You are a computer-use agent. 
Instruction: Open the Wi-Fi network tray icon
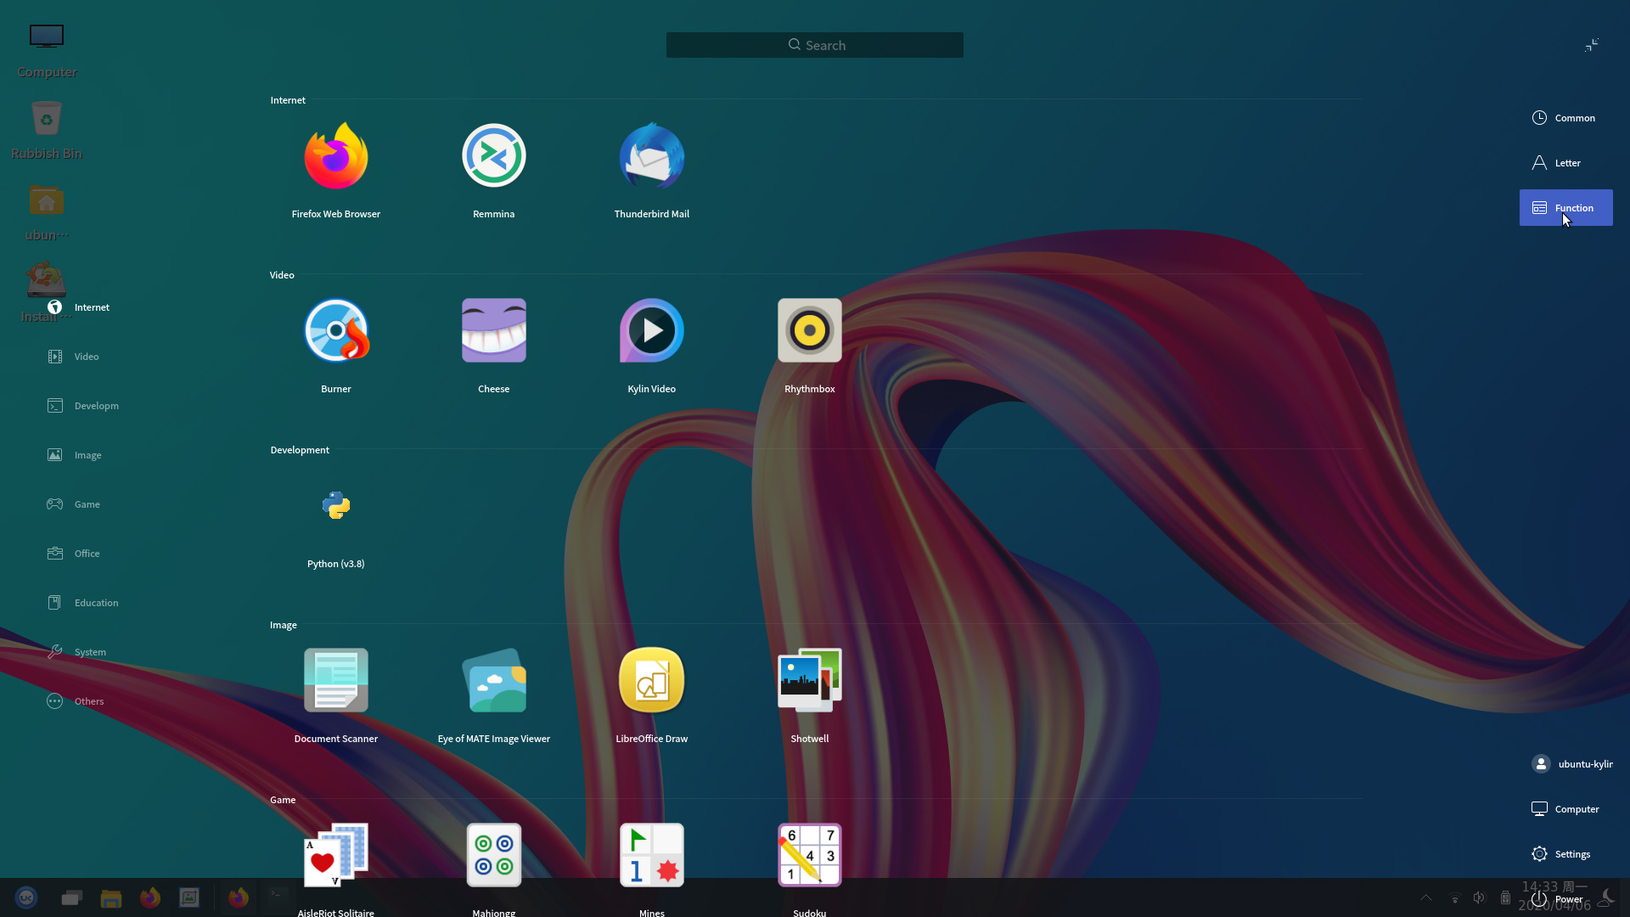click(x=1455, y=898)
